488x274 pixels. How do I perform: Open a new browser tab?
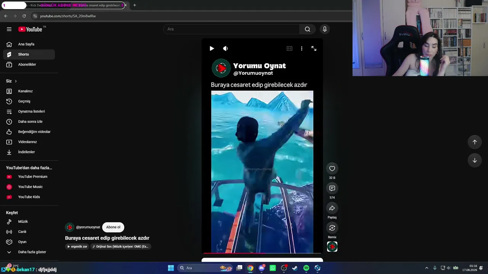point(135,5)
